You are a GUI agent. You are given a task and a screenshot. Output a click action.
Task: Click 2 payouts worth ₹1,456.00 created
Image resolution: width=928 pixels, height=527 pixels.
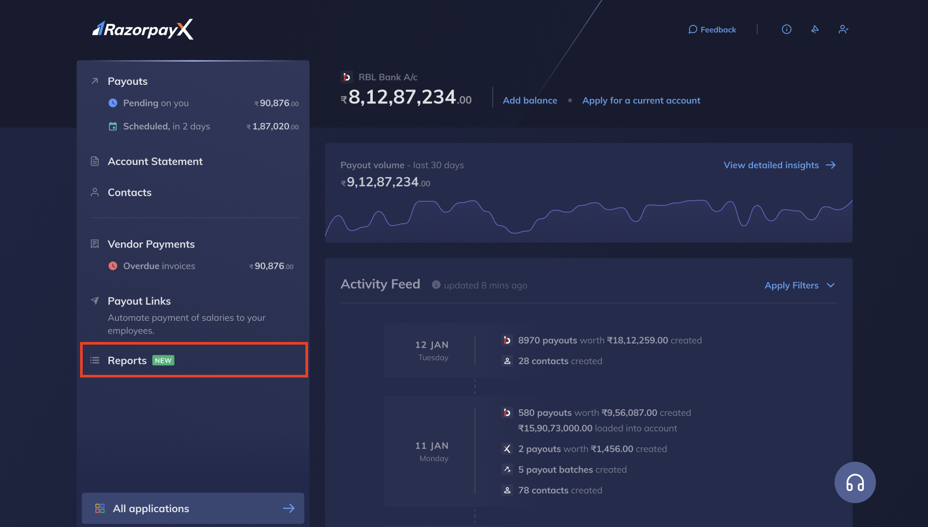click(x=592, y=449)
